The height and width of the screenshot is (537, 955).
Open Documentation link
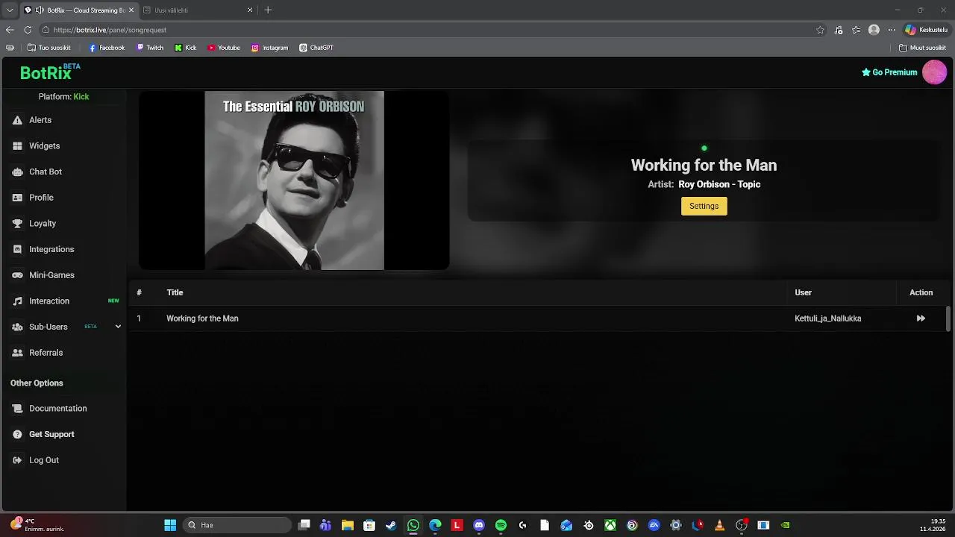(x=57, y=409)
